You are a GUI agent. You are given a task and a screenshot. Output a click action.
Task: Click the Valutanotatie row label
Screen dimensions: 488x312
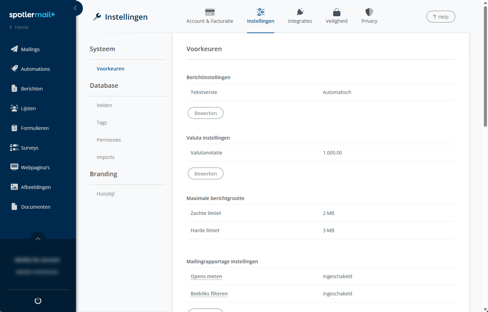coord(207,153)
